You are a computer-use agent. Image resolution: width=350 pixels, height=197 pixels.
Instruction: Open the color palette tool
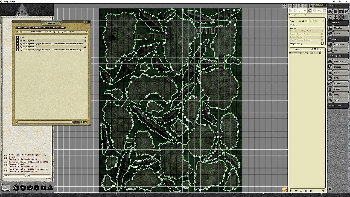[x=346, y=11]
